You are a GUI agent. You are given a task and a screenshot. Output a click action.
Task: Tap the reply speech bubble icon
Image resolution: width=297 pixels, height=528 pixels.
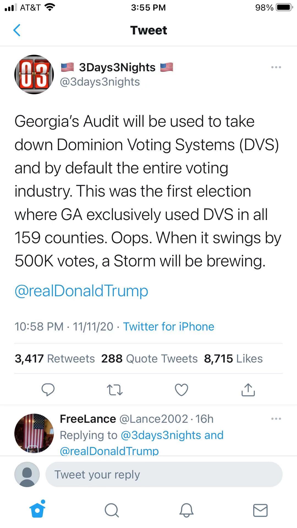[48, 389]
